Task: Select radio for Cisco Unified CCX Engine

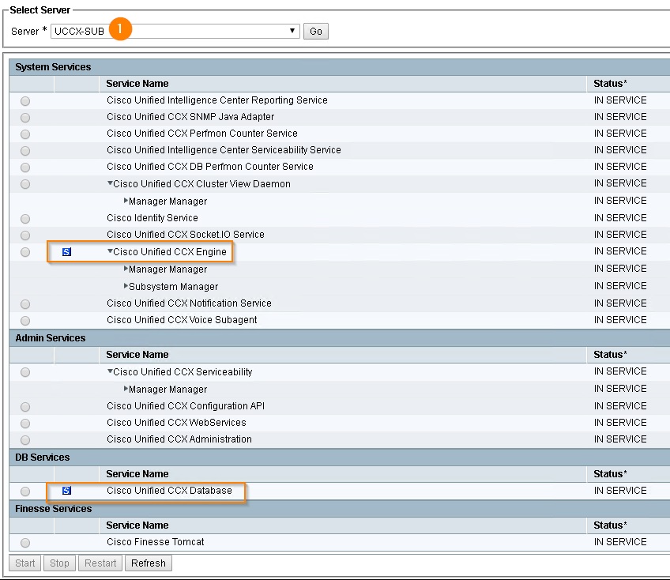Action: pos(25,252)
